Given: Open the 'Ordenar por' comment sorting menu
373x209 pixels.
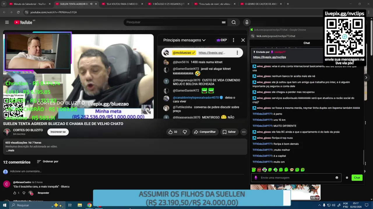Looking at the screenshot, I should (x=47, y=161).
